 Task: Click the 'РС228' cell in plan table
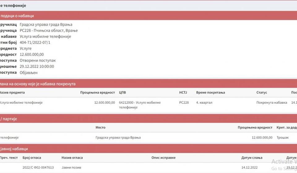[x=184, y=103]
